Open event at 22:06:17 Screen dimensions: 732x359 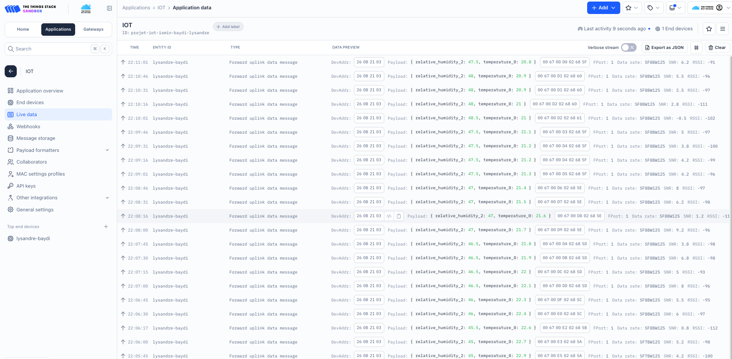coord(424,328)
